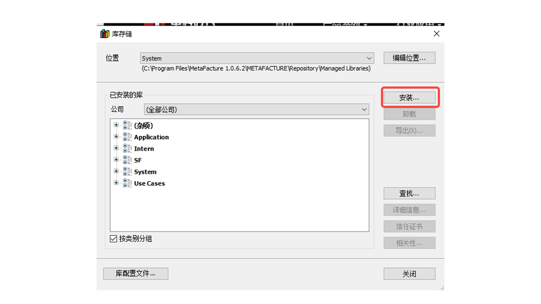Screen dimensions: 541x304
Task: Expand the Use Cases tree node
Action: click(x=116, y=182)
